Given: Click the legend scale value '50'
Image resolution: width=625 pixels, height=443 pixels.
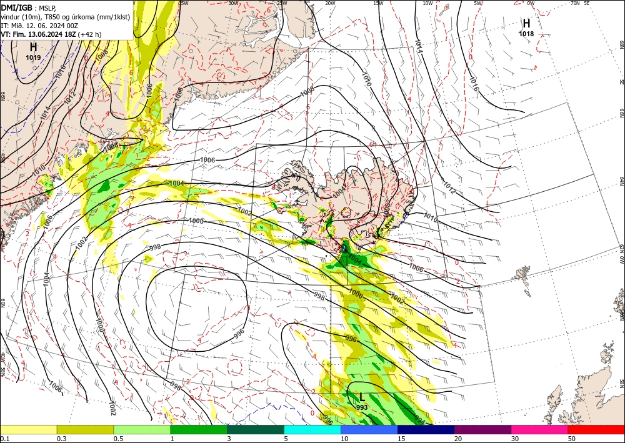Looking at the screenshot, I should click(572, 439).
